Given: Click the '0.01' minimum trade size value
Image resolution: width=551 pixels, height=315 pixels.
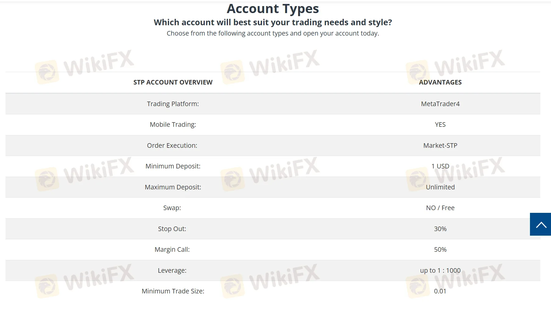Looking at the screenshot, I should tap(440, 291).
